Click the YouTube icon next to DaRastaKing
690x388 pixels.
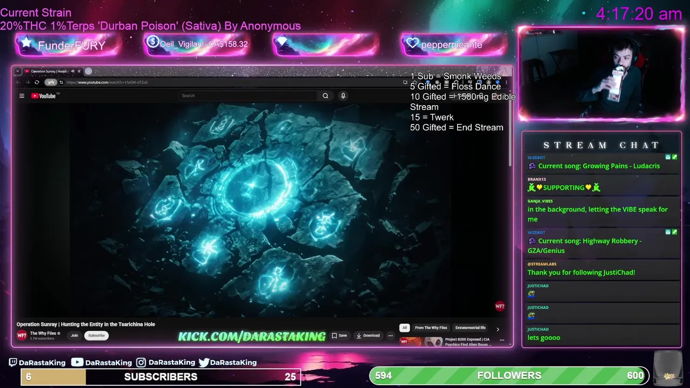(77, 362)
